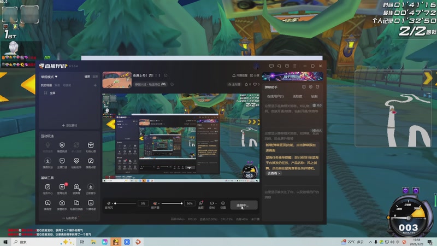Select the 我的场景 tab
Screen dimensions: 437x246
click(x=46, y=85)
